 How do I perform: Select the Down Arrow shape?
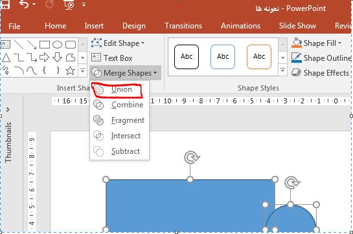coord(58,58)
